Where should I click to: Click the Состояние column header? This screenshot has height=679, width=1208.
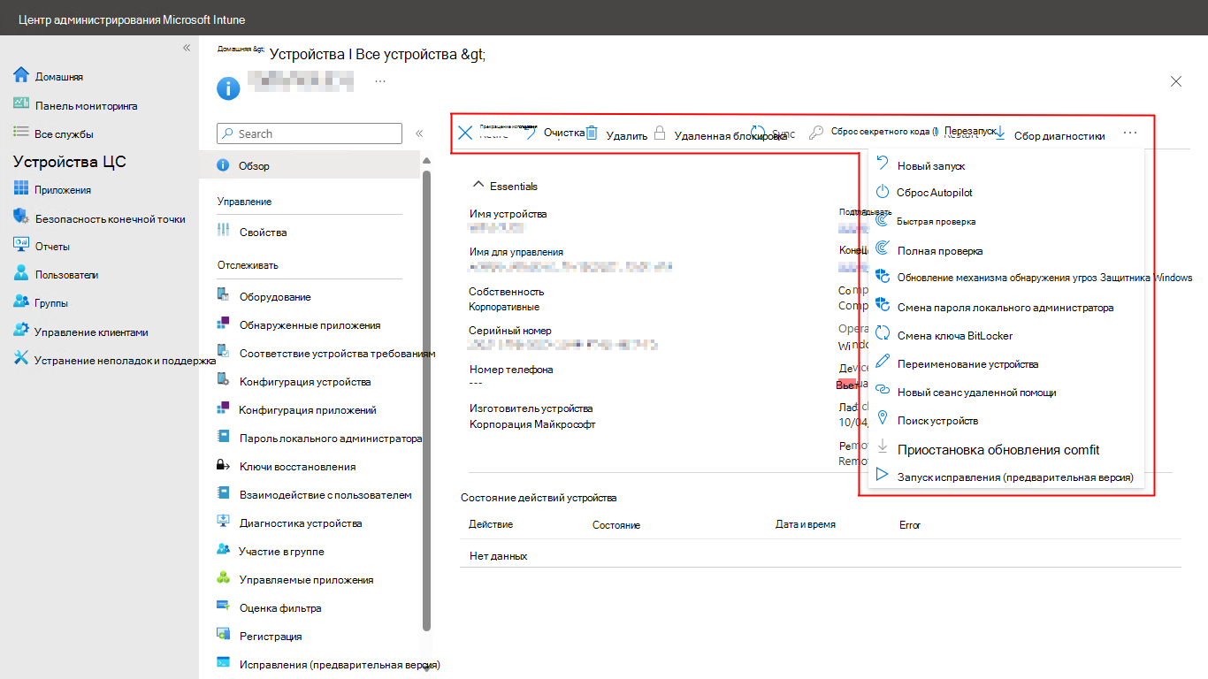tap(616, 525)
